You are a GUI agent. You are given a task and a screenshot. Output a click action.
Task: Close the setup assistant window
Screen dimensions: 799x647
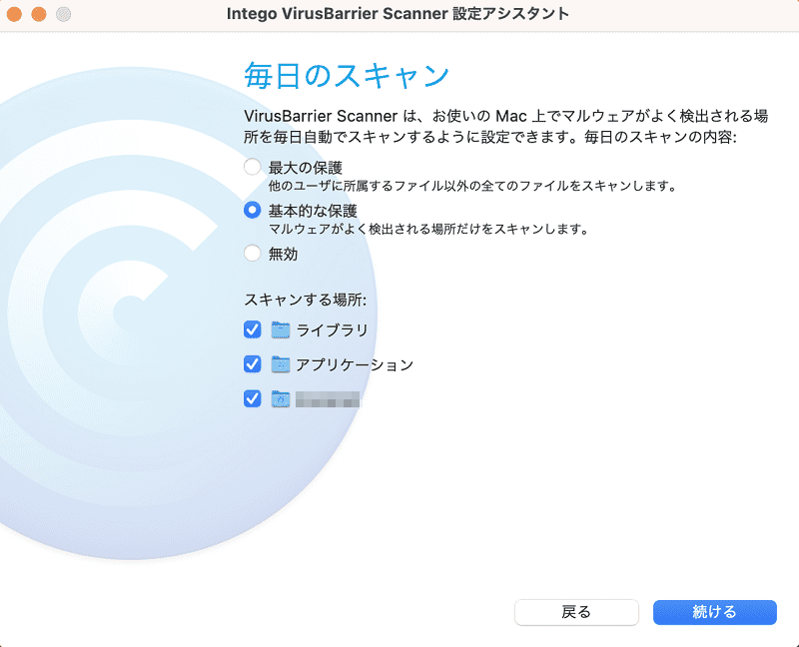(14, 14)
